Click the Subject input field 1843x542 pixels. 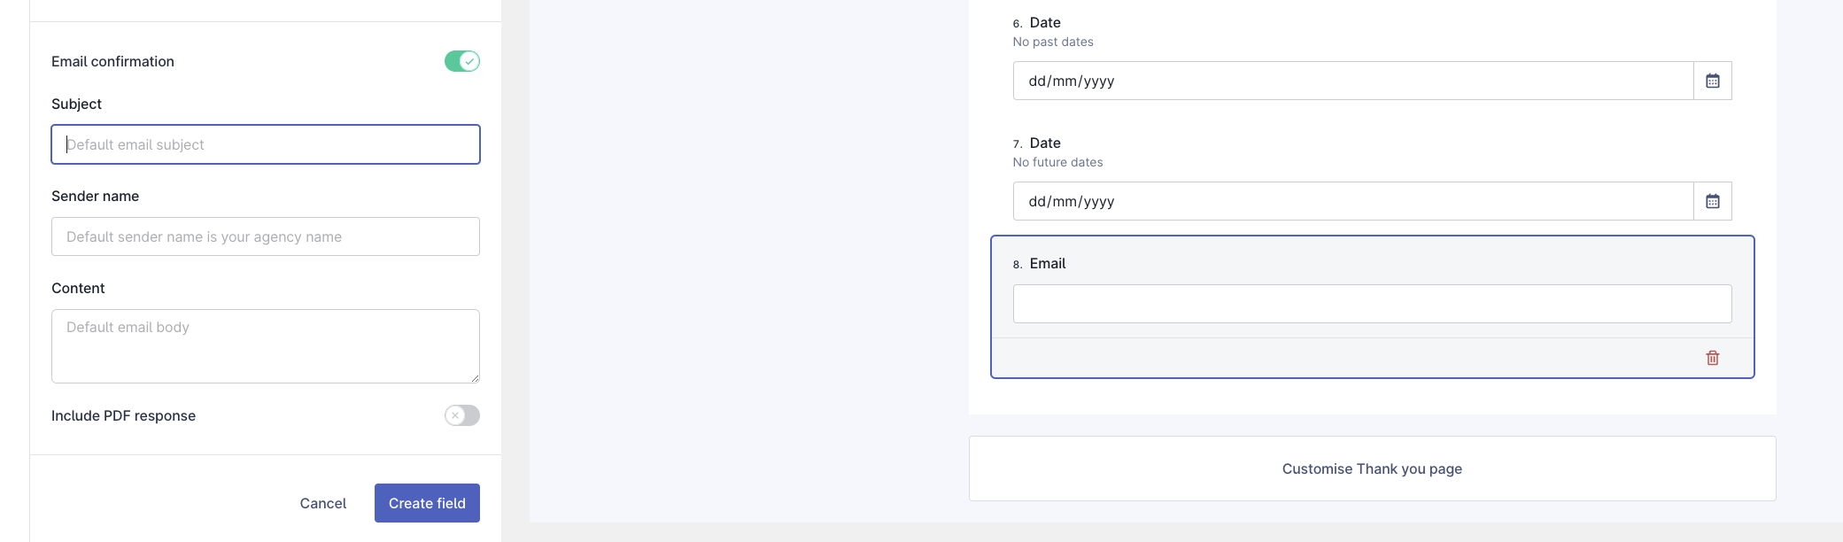(x=265, y=143)
